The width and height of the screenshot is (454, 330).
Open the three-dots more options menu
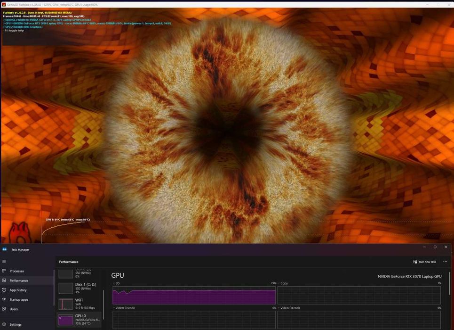(445, 262)
